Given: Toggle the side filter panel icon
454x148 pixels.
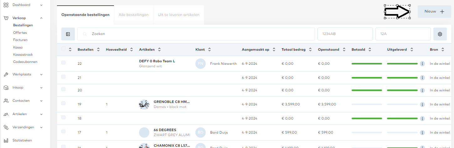Looking at the screenshot, I should tap(68, 34).
